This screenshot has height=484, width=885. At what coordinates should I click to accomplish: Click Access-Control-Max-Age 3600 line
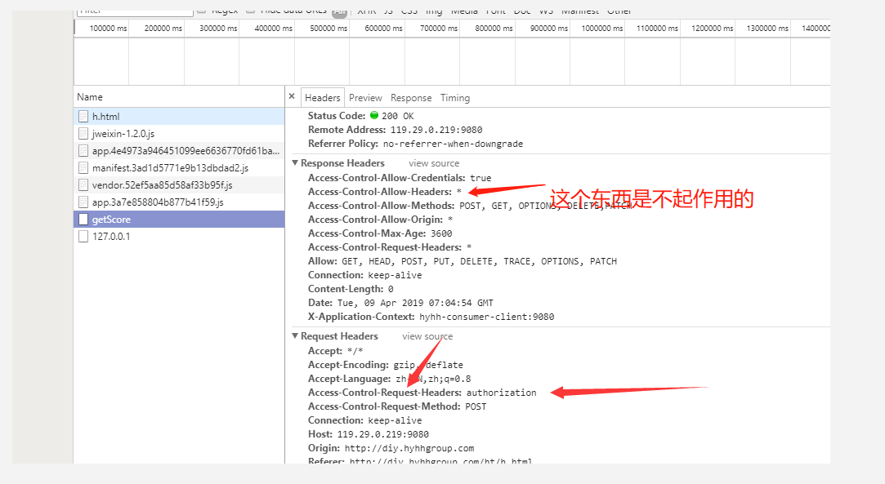(x=380, y=233)
